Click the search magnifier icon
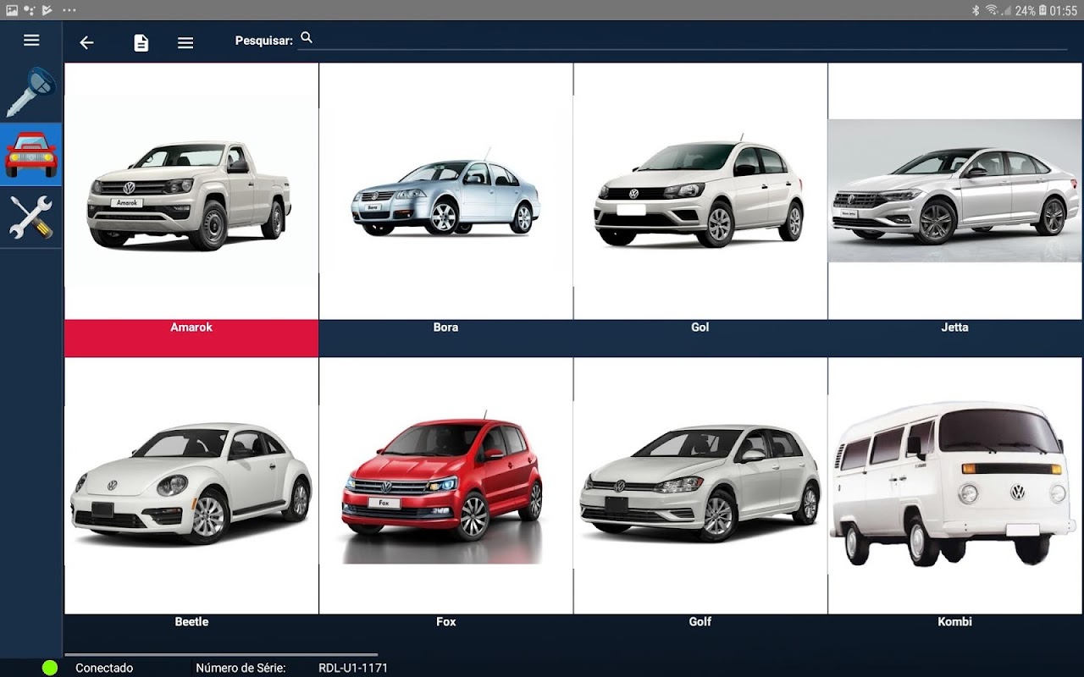The width and height of the screenshot is (1084, 677). pyautogui.click(x=307, y=38)
